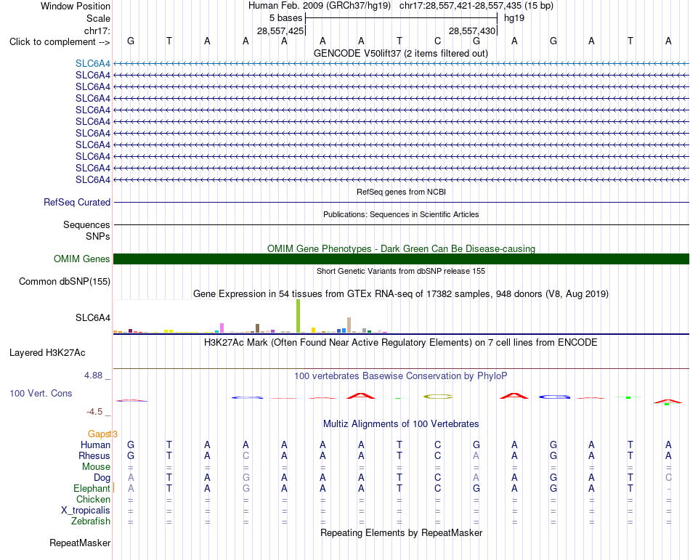
Task: Click the Sequences track label
Action: (86, 224)
